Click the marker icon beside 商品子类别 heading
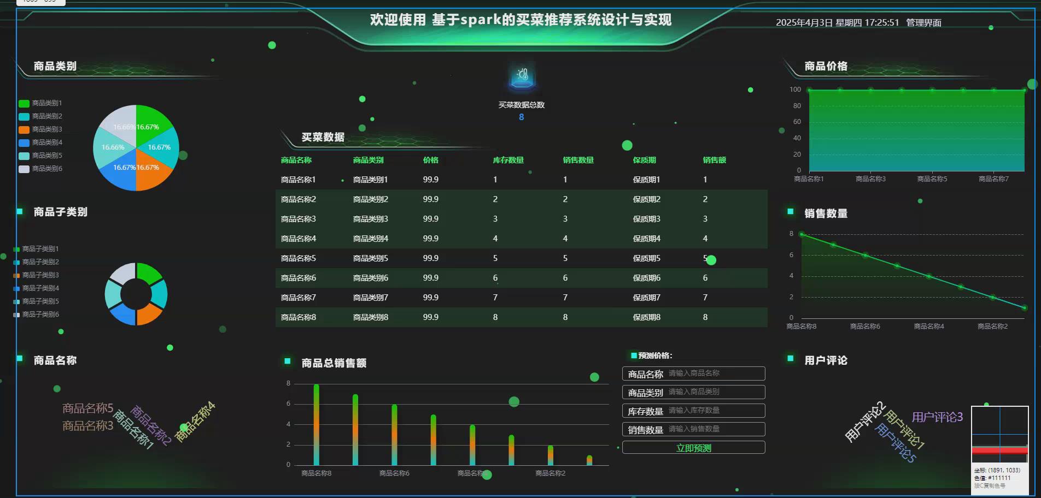Screen dimensions: 1041x498 pyautogui.click(x=20, y=210)
